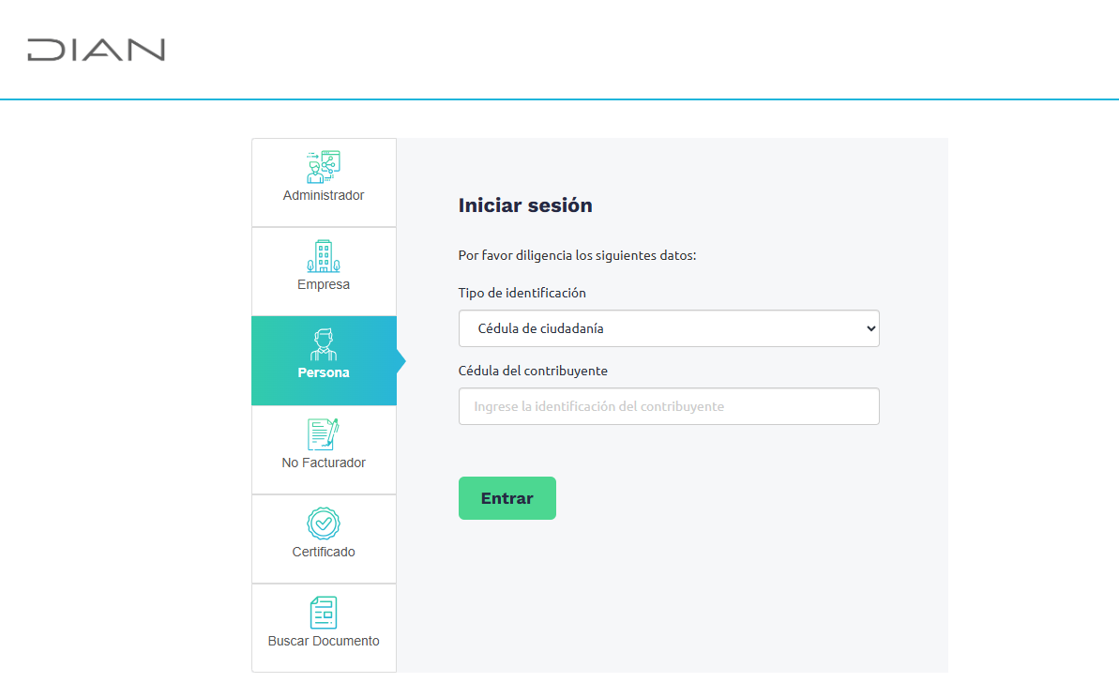Switch to the Administrador tab label
This screenshot has width=1119, height=683.
tap(324, 195)
